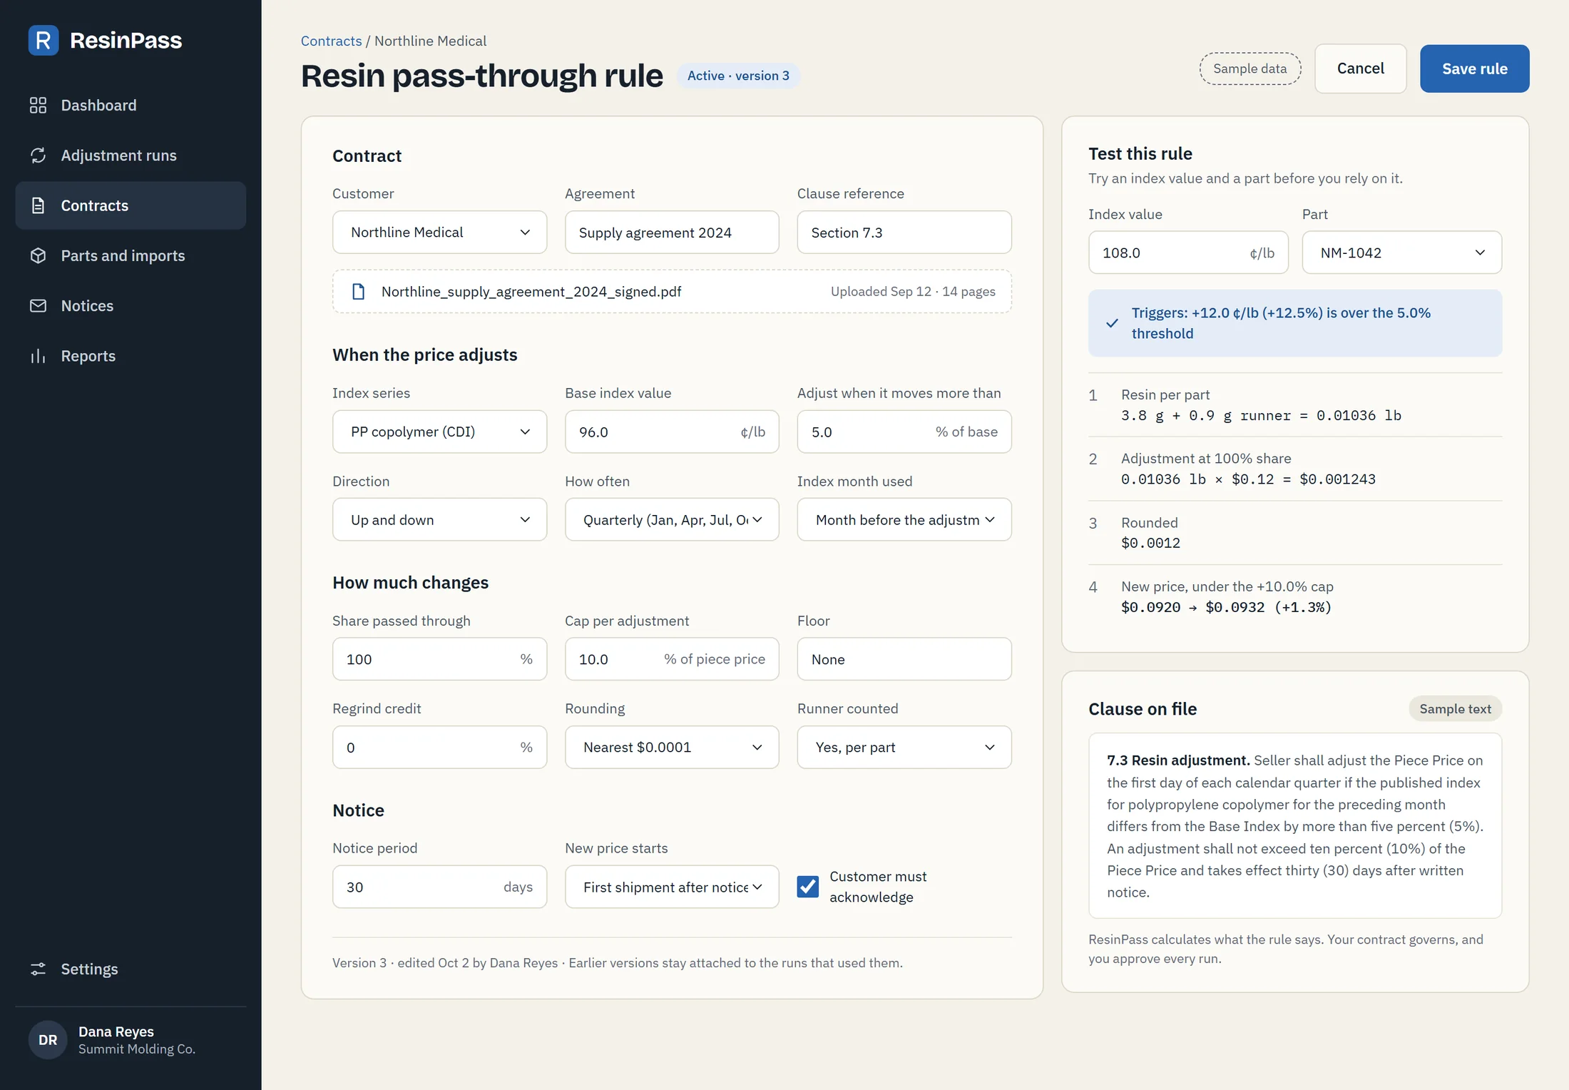Click the New price under cap step
This screenshot has width=1569, height=1090.
click(1295, 597)
